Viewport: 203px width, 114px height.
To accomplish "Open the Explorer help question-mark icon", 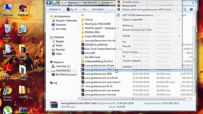I will pyautogui.click(x=191, y=9).
